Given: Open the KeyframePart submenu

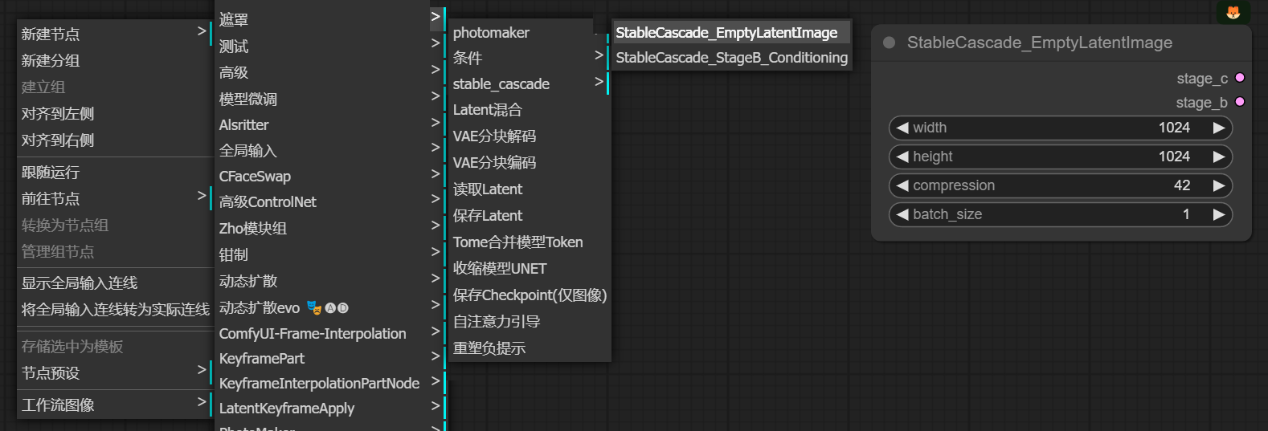Looking at the screenshot, I should click(x=330, y=358).
